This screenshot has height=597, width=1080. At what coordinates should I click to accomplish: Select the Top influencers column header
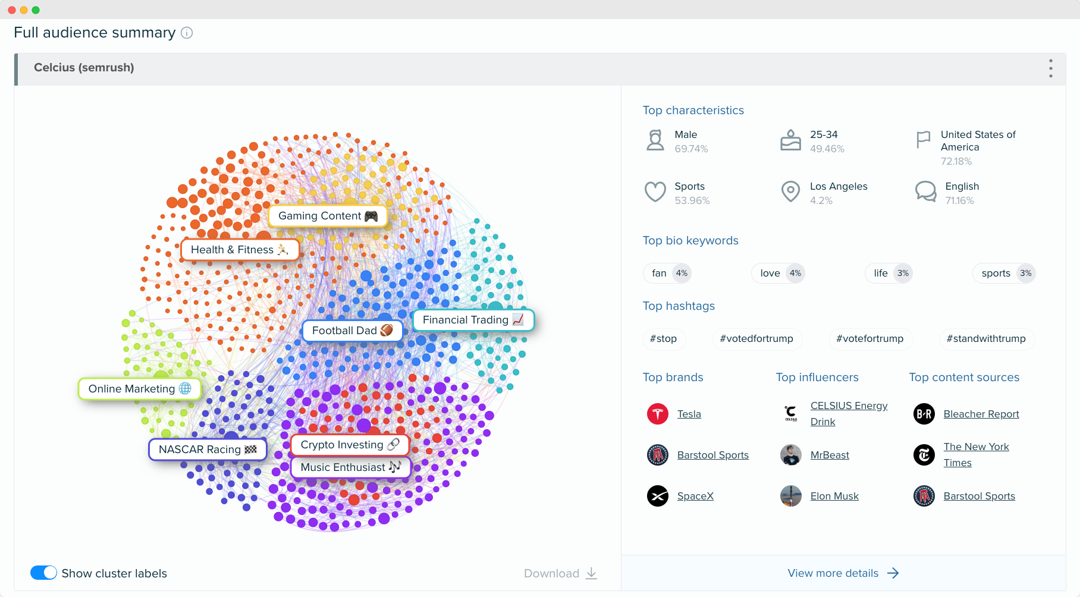coord(817,377)
